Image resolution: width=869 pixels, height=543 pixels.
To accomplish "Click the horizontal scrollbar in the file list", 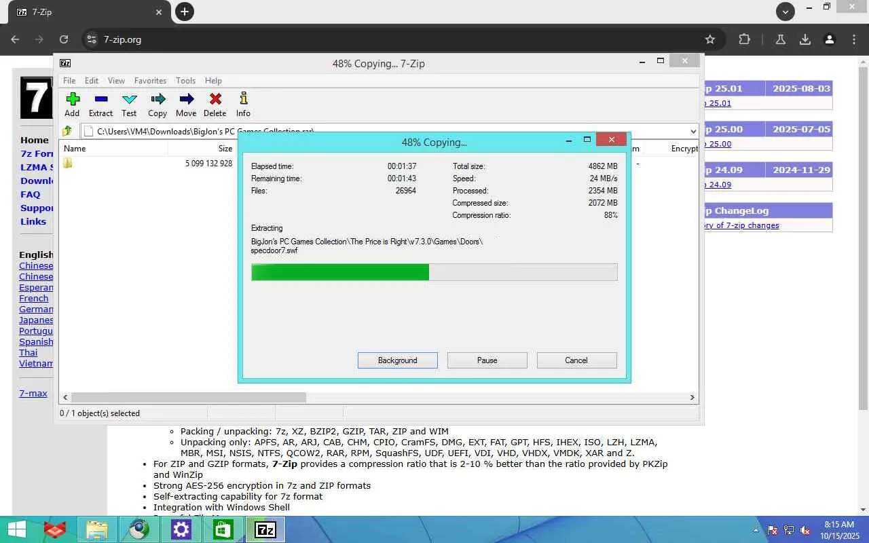I will point(189,397).
